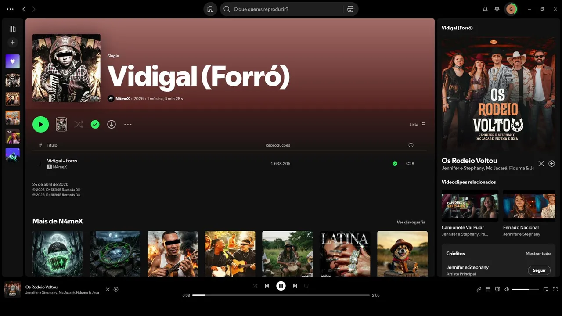This screenshot has height=316, width=562.
Task: Click the bottom bar now-playing cover thumbnail
Action: point(12,289)
